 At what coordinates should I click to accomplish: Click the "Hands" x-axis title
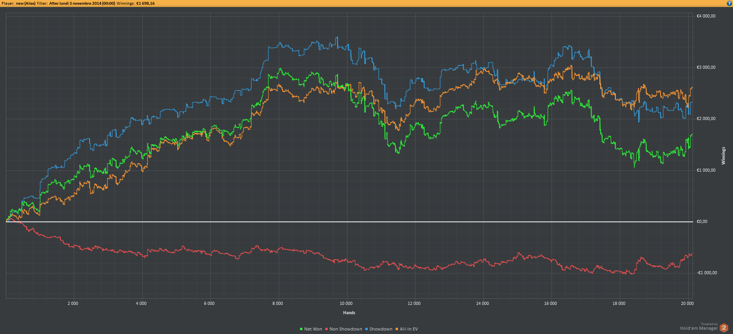349,313
